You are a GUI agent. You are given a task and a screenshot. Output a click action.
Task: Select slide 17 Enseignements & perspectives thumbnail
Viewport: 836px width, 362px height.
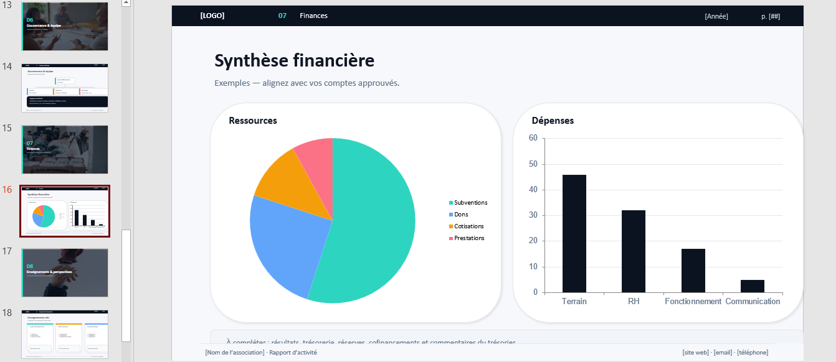point(65,272)
